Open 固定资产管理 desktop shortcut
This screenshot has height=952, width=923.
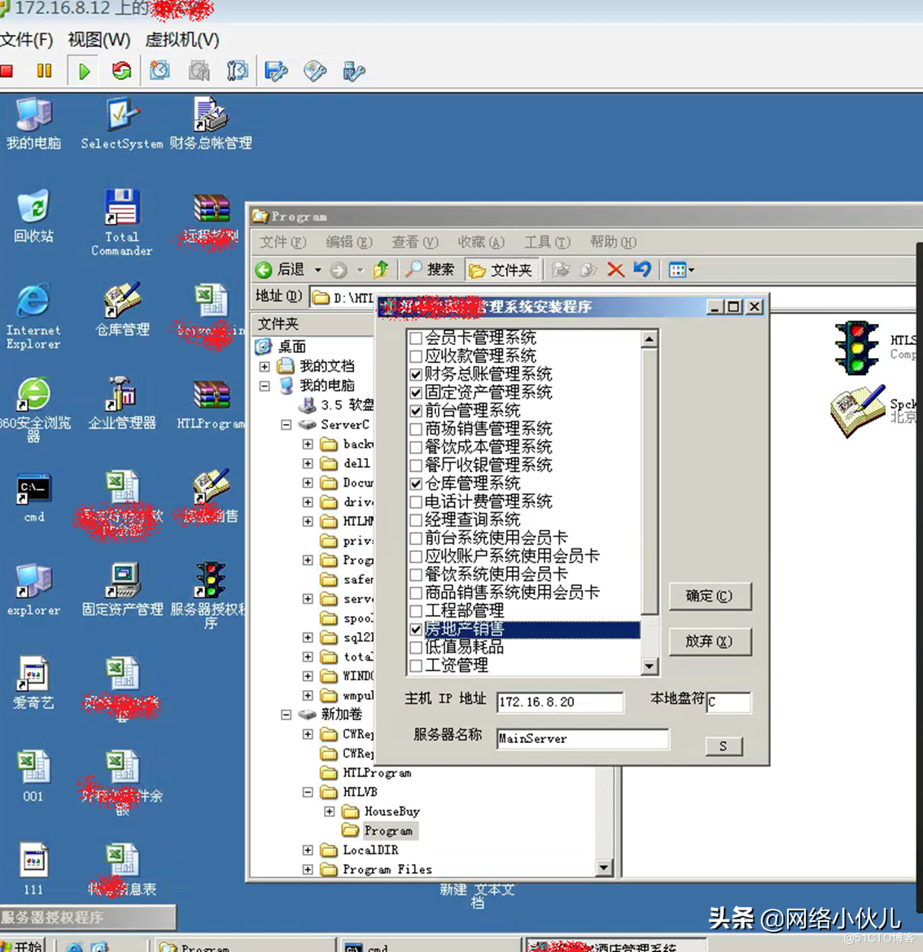coord(122,590)
